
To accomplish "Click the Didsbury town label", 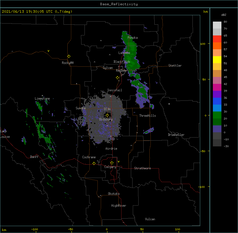I will click(x=106, y=119).
